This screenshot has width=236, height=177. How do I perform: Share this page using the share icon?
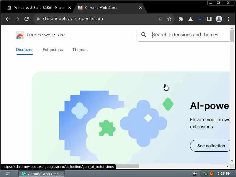pyautogui.click(x=160, y=19)
